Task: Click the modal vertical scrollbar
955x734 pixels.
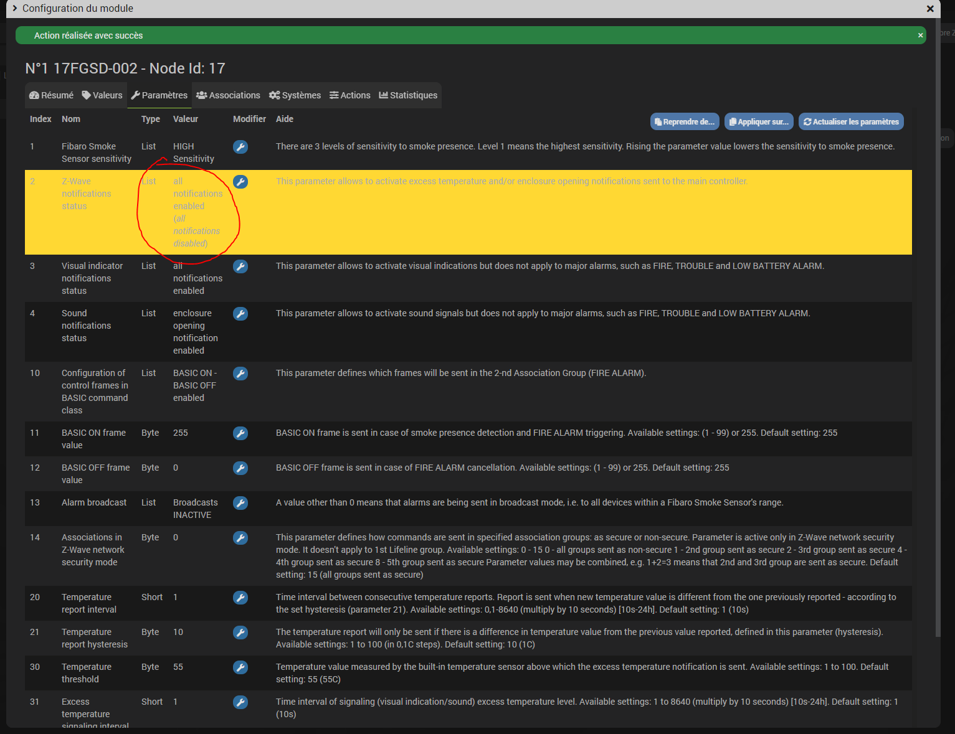Action: click(938, 311)
